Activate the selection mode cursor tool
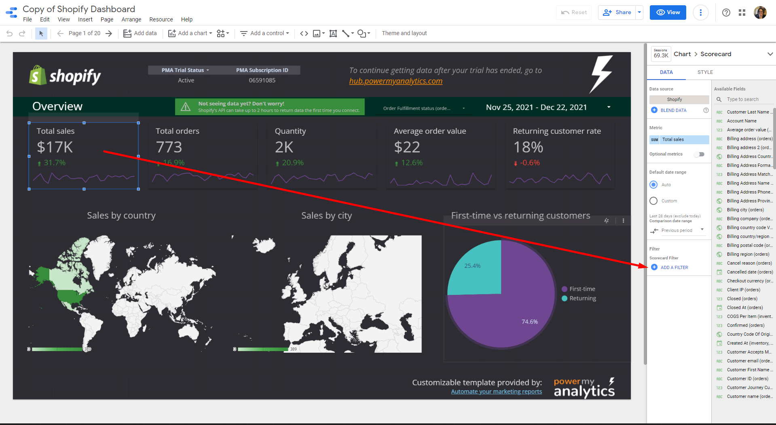The height and width of the screenshot is (425, 776). [41, 34]
